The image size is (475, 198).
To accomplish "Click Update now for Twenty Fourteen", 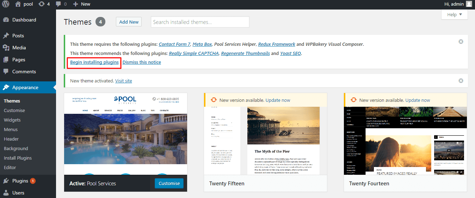I will [x=418, y=100].
